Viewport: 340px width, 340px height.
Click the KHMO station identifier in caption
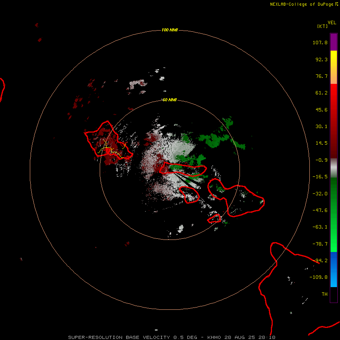coord(214,337)
